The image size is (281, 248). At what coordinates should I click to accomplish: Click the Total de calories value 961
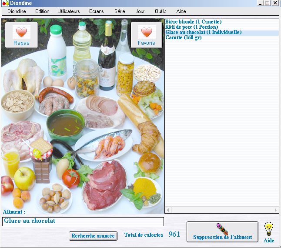(174, 235)
